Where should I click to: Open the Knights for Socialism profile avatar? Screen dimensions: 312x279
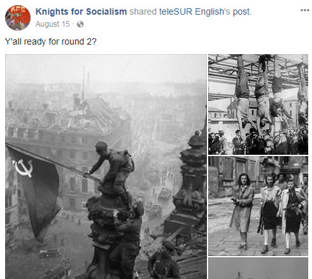[18, 18]
